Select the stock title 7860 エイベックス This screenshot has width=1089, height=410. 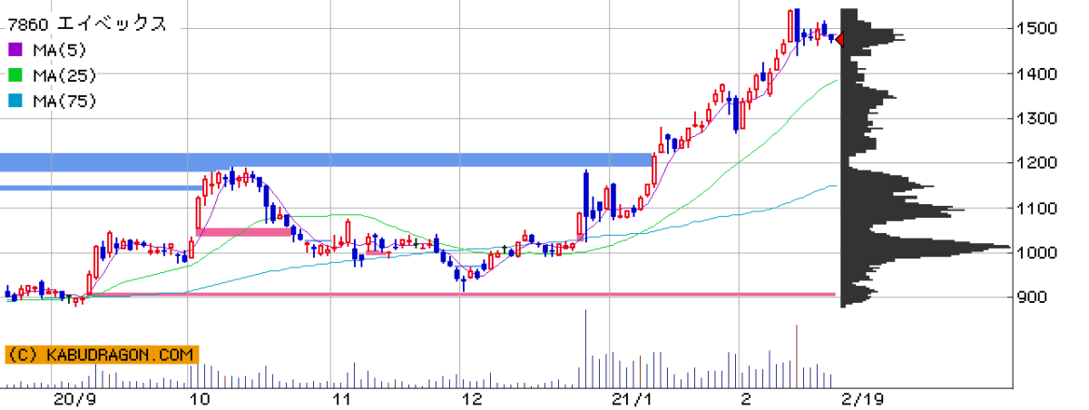tap(86, 24)
